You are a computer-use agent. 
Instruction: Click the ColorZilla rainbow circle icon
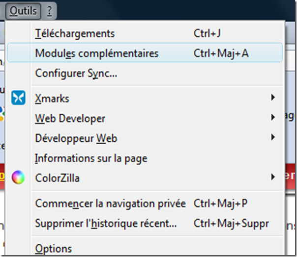(x=18, y=177)
